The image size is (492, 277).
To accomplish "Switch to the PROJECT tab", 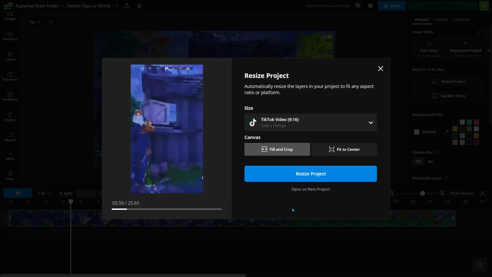I will (x=422, y=20).
